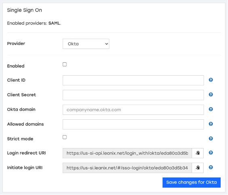Click the Login redirect URI label
The width and height of the screenshot is (228, 195).
[26, 153]
